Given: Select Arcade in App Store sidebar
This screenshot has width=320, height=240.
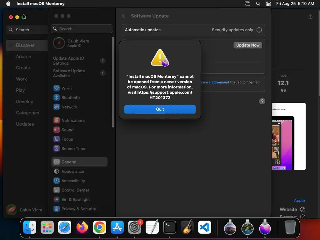Looking at the screenshot, I should click(x=27, y=57).
